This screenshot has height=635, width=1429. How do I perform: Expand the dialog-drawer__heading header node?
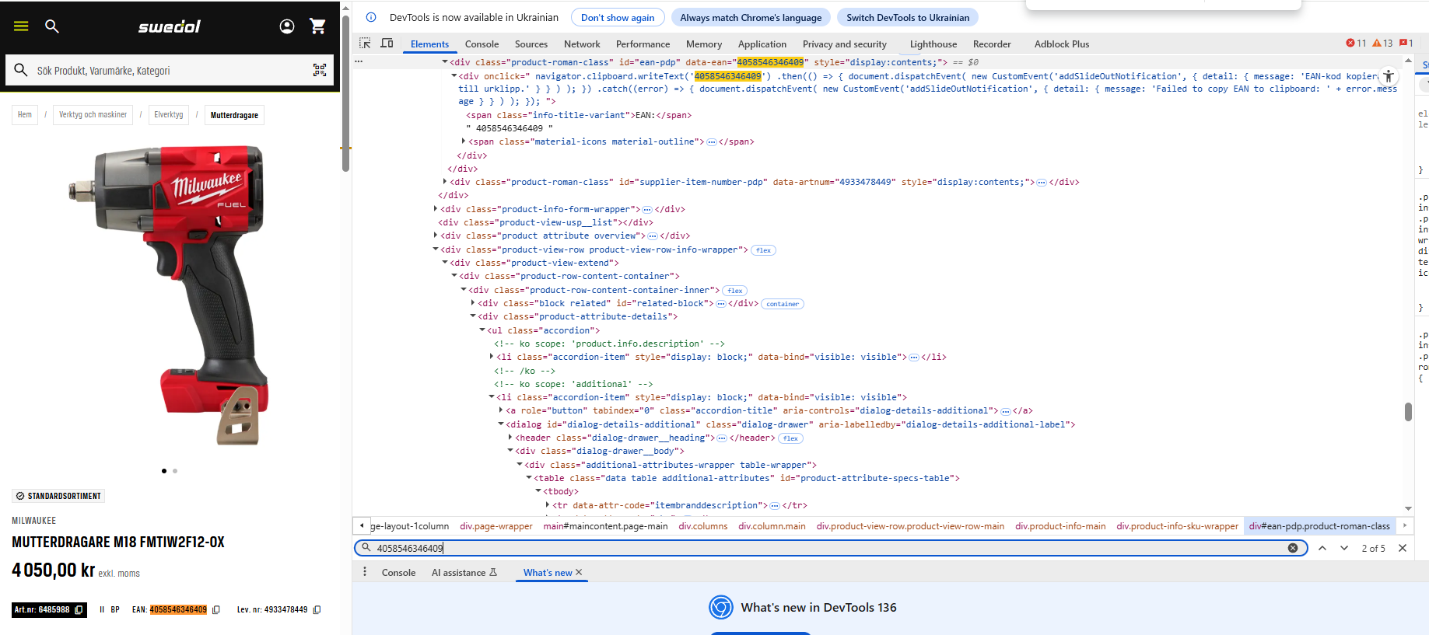(510, 438)
